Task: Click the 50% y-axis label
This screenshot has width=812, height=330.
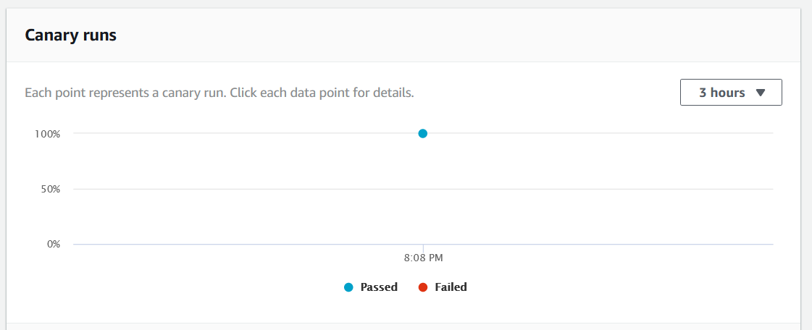Action: pyautogui.click(x=51, y=190)
